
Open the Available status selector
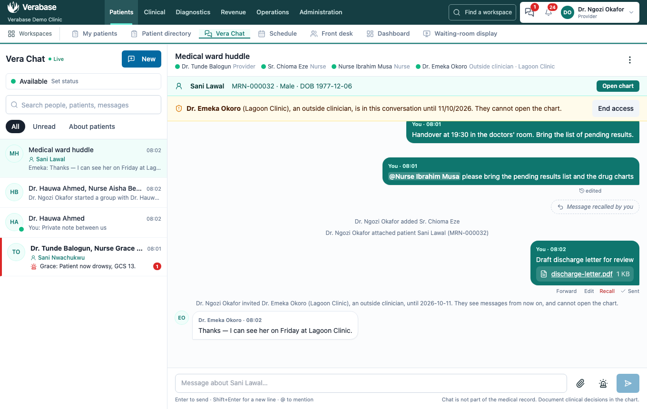click(83, 81)
